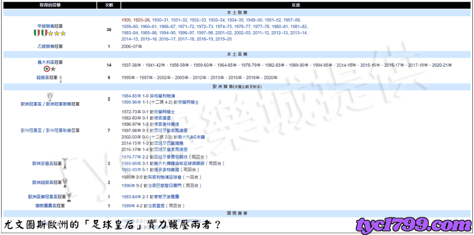474x235 pixels.
Task: Click the count 36 for league titles
Action: 109,30
